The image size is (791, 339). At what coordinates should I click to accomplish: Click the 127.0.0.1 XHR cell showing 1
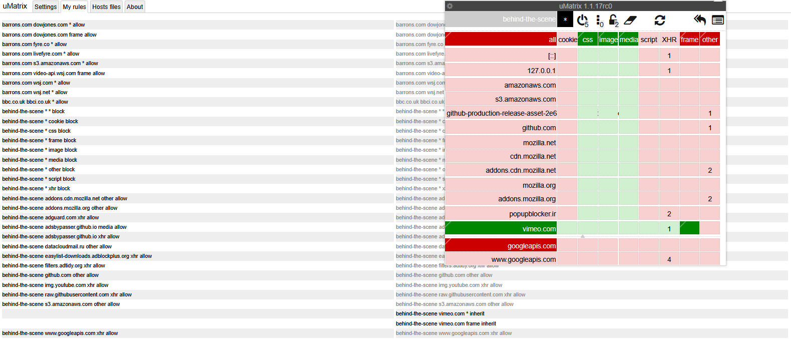[x=669, y=71]
